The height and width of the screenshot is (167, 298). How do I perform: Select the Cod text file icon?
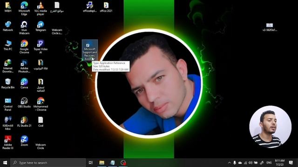[41, 122]
